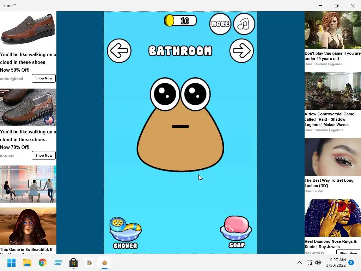Go to previous room with left arrow
Image resolution: width=361 pixels, height=271 pixels.
(119, 51)
